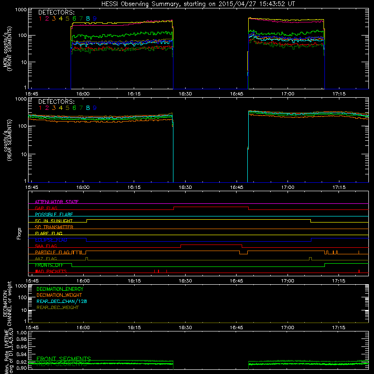
Task: Click the REAR_DEC_CHAN/128 legend entry
Action: 62,301
